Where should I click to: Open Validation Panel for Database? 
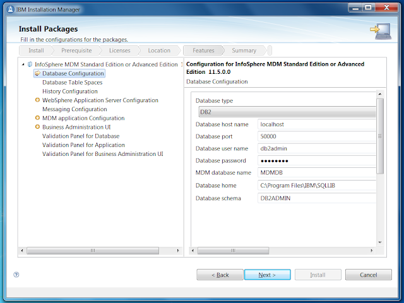81,136
